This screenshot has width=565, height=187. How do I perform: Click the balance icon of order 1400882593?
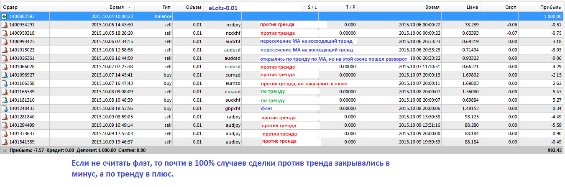pos(4,16)
